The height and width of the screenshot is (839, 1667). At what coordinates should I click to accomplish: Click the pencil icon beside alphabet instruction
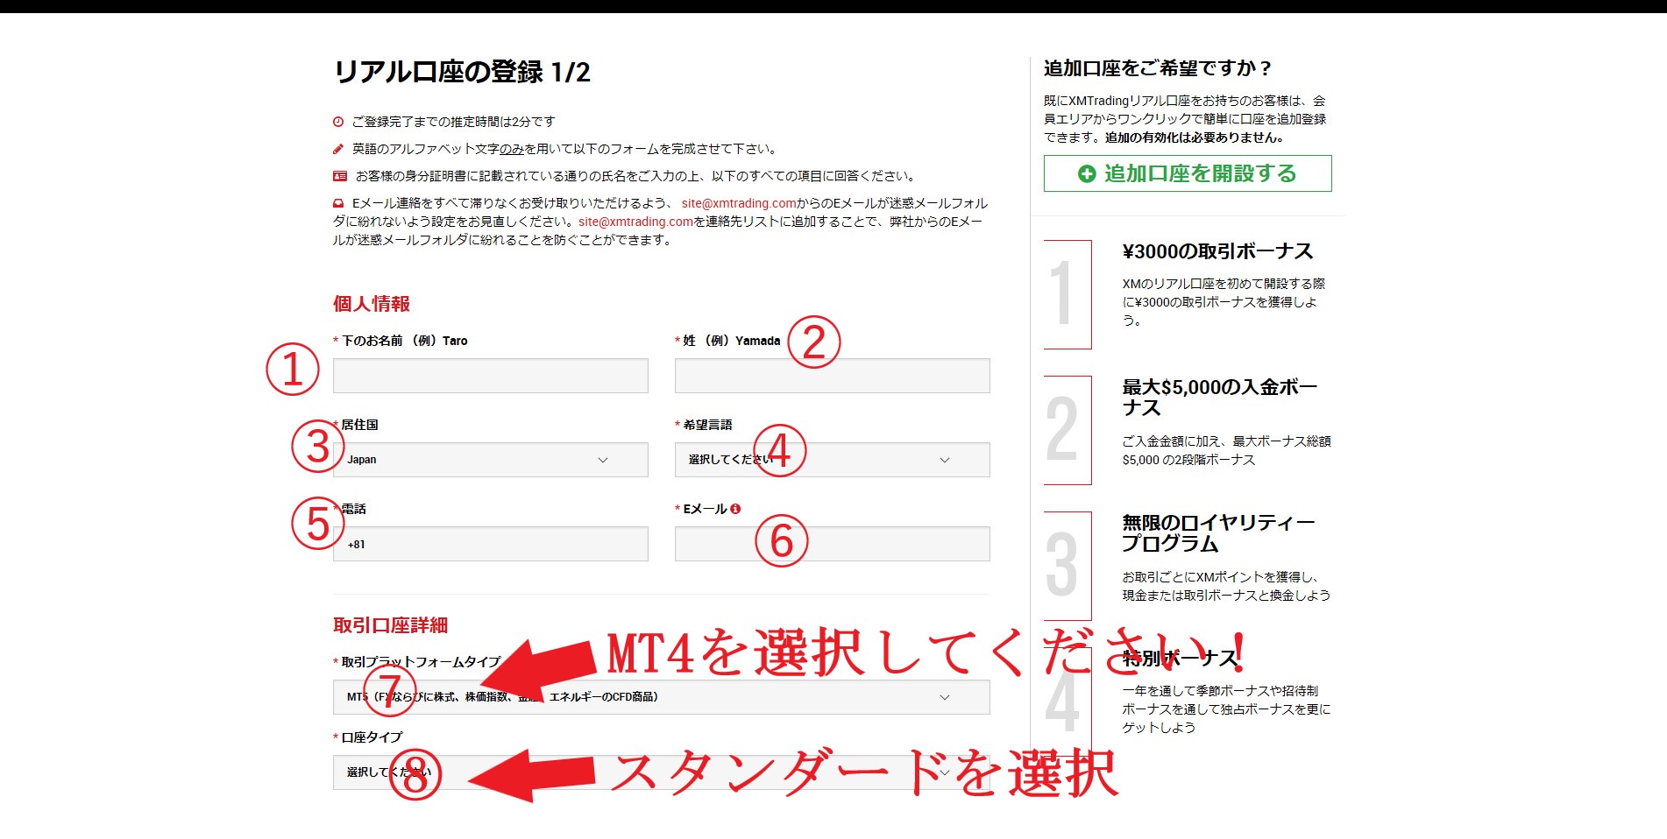[338, 149]
